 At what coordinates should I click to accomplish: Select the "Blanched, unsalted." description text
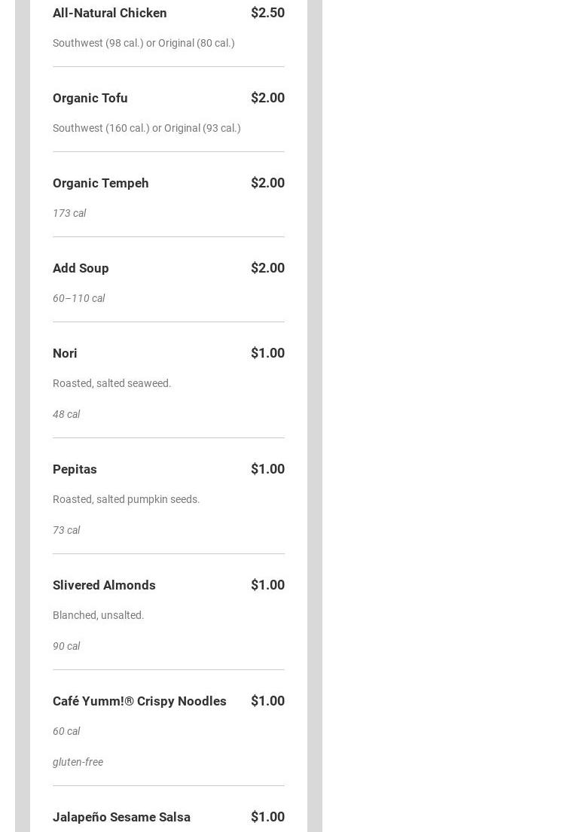point(99,615)
